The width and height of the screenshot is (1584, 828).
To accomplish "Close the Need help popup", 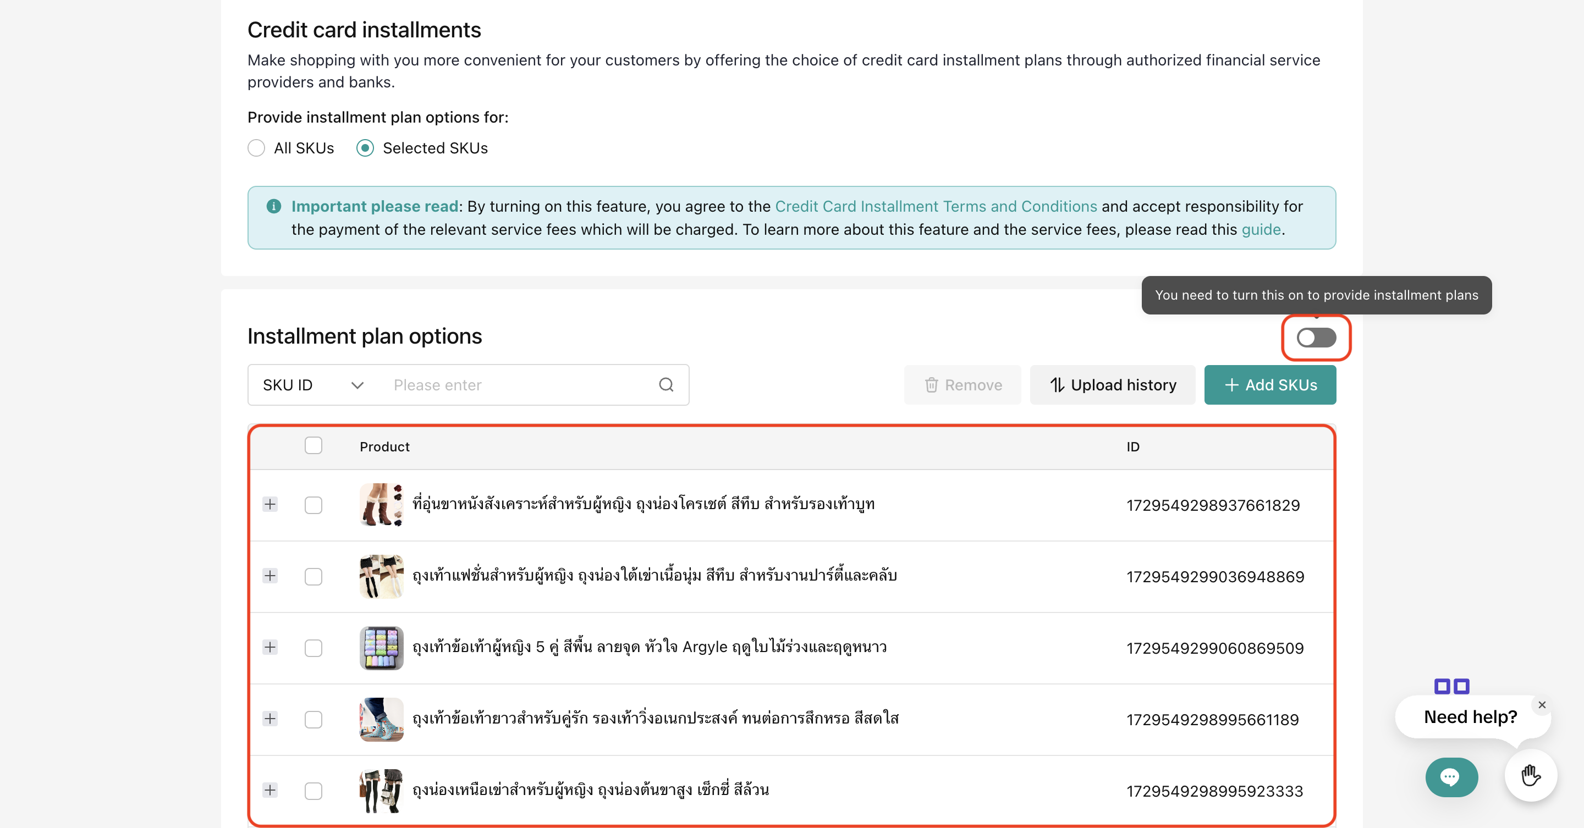I will (x=1542, y=705).
